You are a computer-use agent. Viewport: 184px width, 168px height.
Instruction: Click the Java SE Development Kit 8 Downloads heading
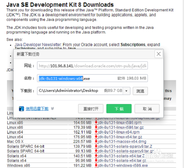point(60,5)
